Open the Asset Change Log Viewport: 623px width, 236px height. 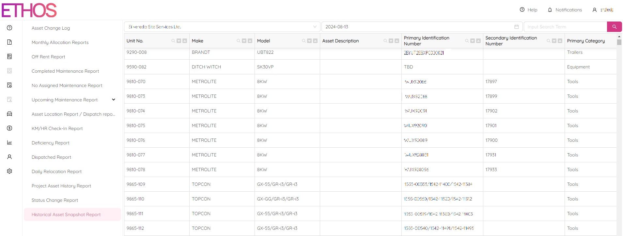[x=51, y=28]
